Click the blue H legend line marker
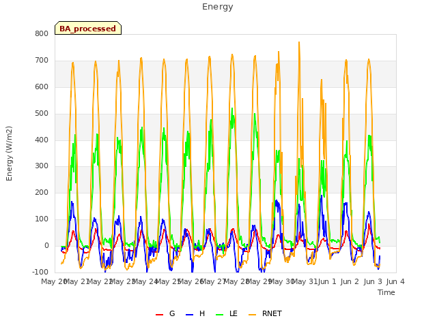 189,315
